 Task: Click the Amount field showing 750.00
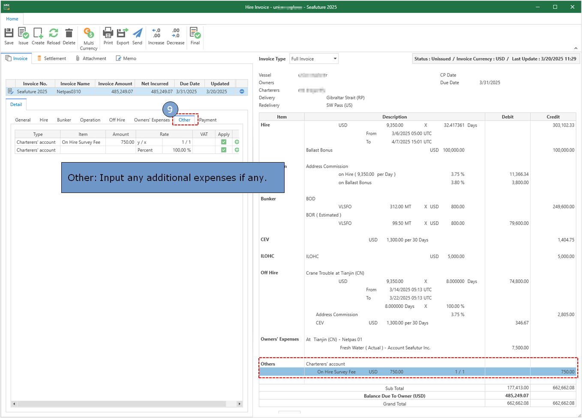pyautogui.click(x=121, y=142)
